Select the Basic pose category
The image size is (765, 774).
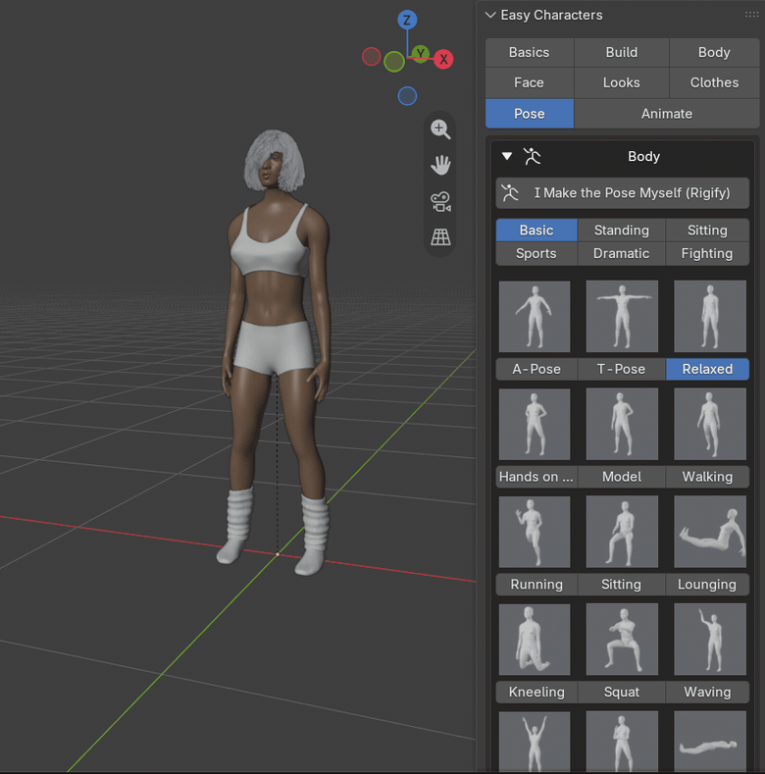[x=536, y=230]
